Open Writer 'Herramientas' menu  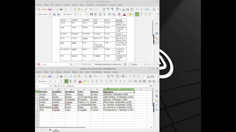(102, 5)
